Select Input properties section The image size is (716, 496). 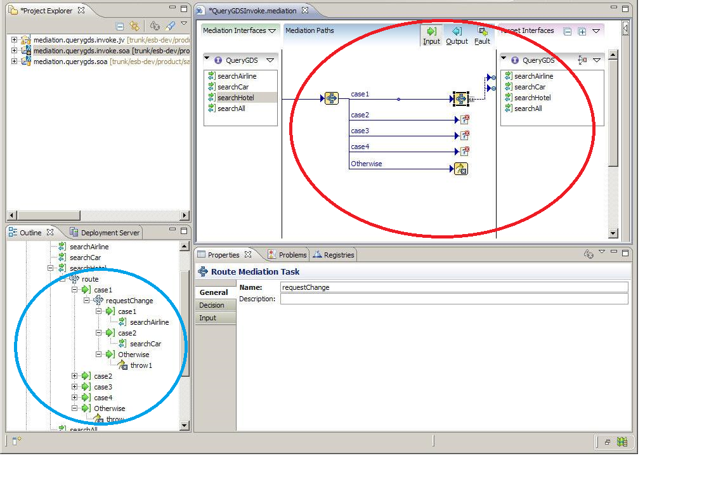215,318
